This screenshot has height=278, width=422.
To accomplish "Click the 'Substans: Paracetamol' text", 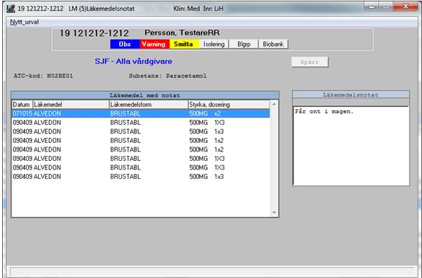I will [168, 76].
